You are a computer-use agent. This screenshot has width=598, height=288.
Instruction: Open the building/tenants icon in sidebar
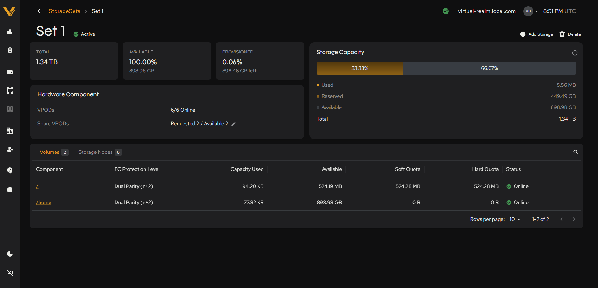coord(10,131)
